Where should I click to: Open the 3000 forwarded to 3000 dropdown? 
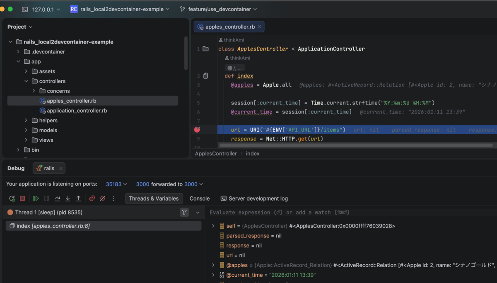pyautogui.click(x=170, y=184)
